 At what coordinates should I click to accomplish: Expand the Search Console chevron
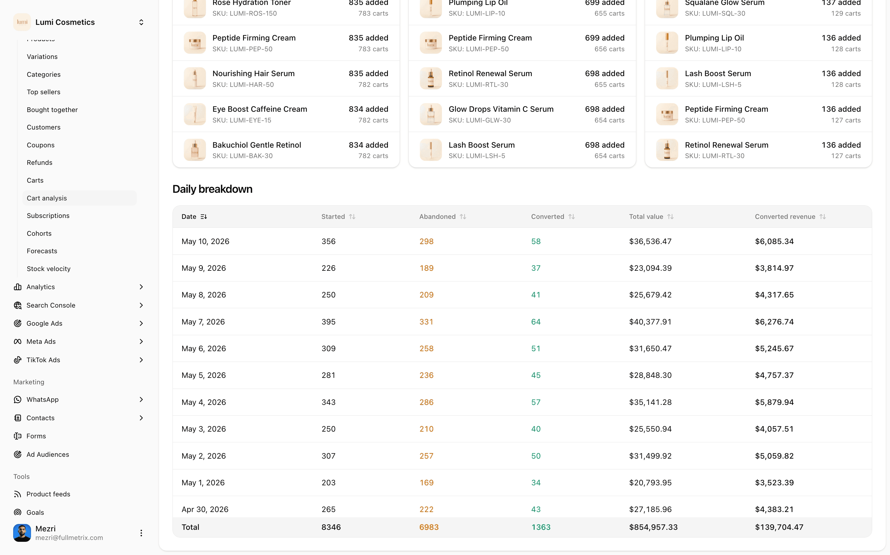(x=141, y=305)
